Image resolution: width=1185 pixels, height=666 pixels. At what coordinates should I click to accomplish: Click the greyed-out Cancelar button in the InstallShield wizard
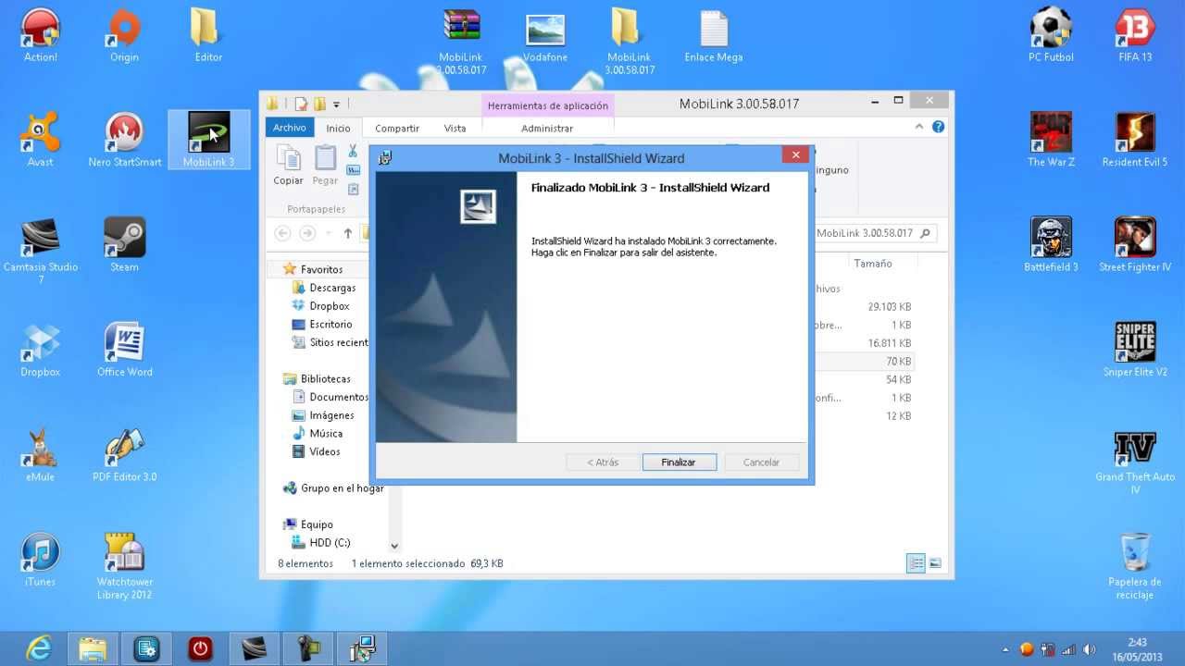(761, 462)
